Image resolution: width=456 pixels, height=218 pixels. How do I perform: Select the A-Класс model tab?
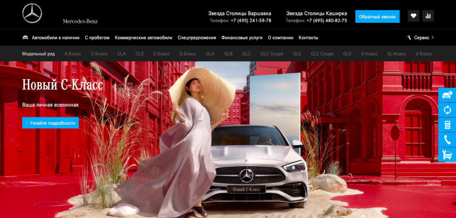click(x=73, y=54)
